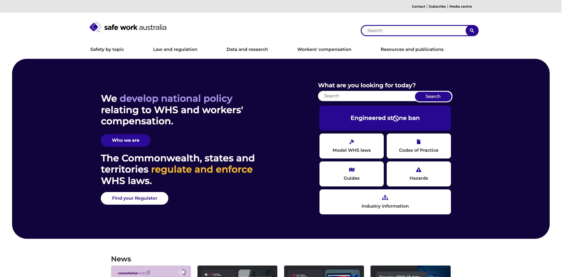Focus the 'What are you looking for' search field

tap(367, 96)
